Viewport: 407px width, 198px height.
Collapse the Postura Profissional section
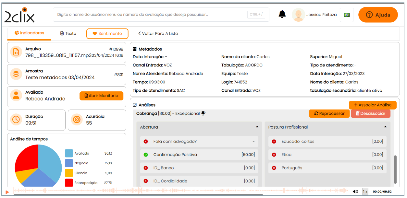pyautogui.click(x=385, y=127)
